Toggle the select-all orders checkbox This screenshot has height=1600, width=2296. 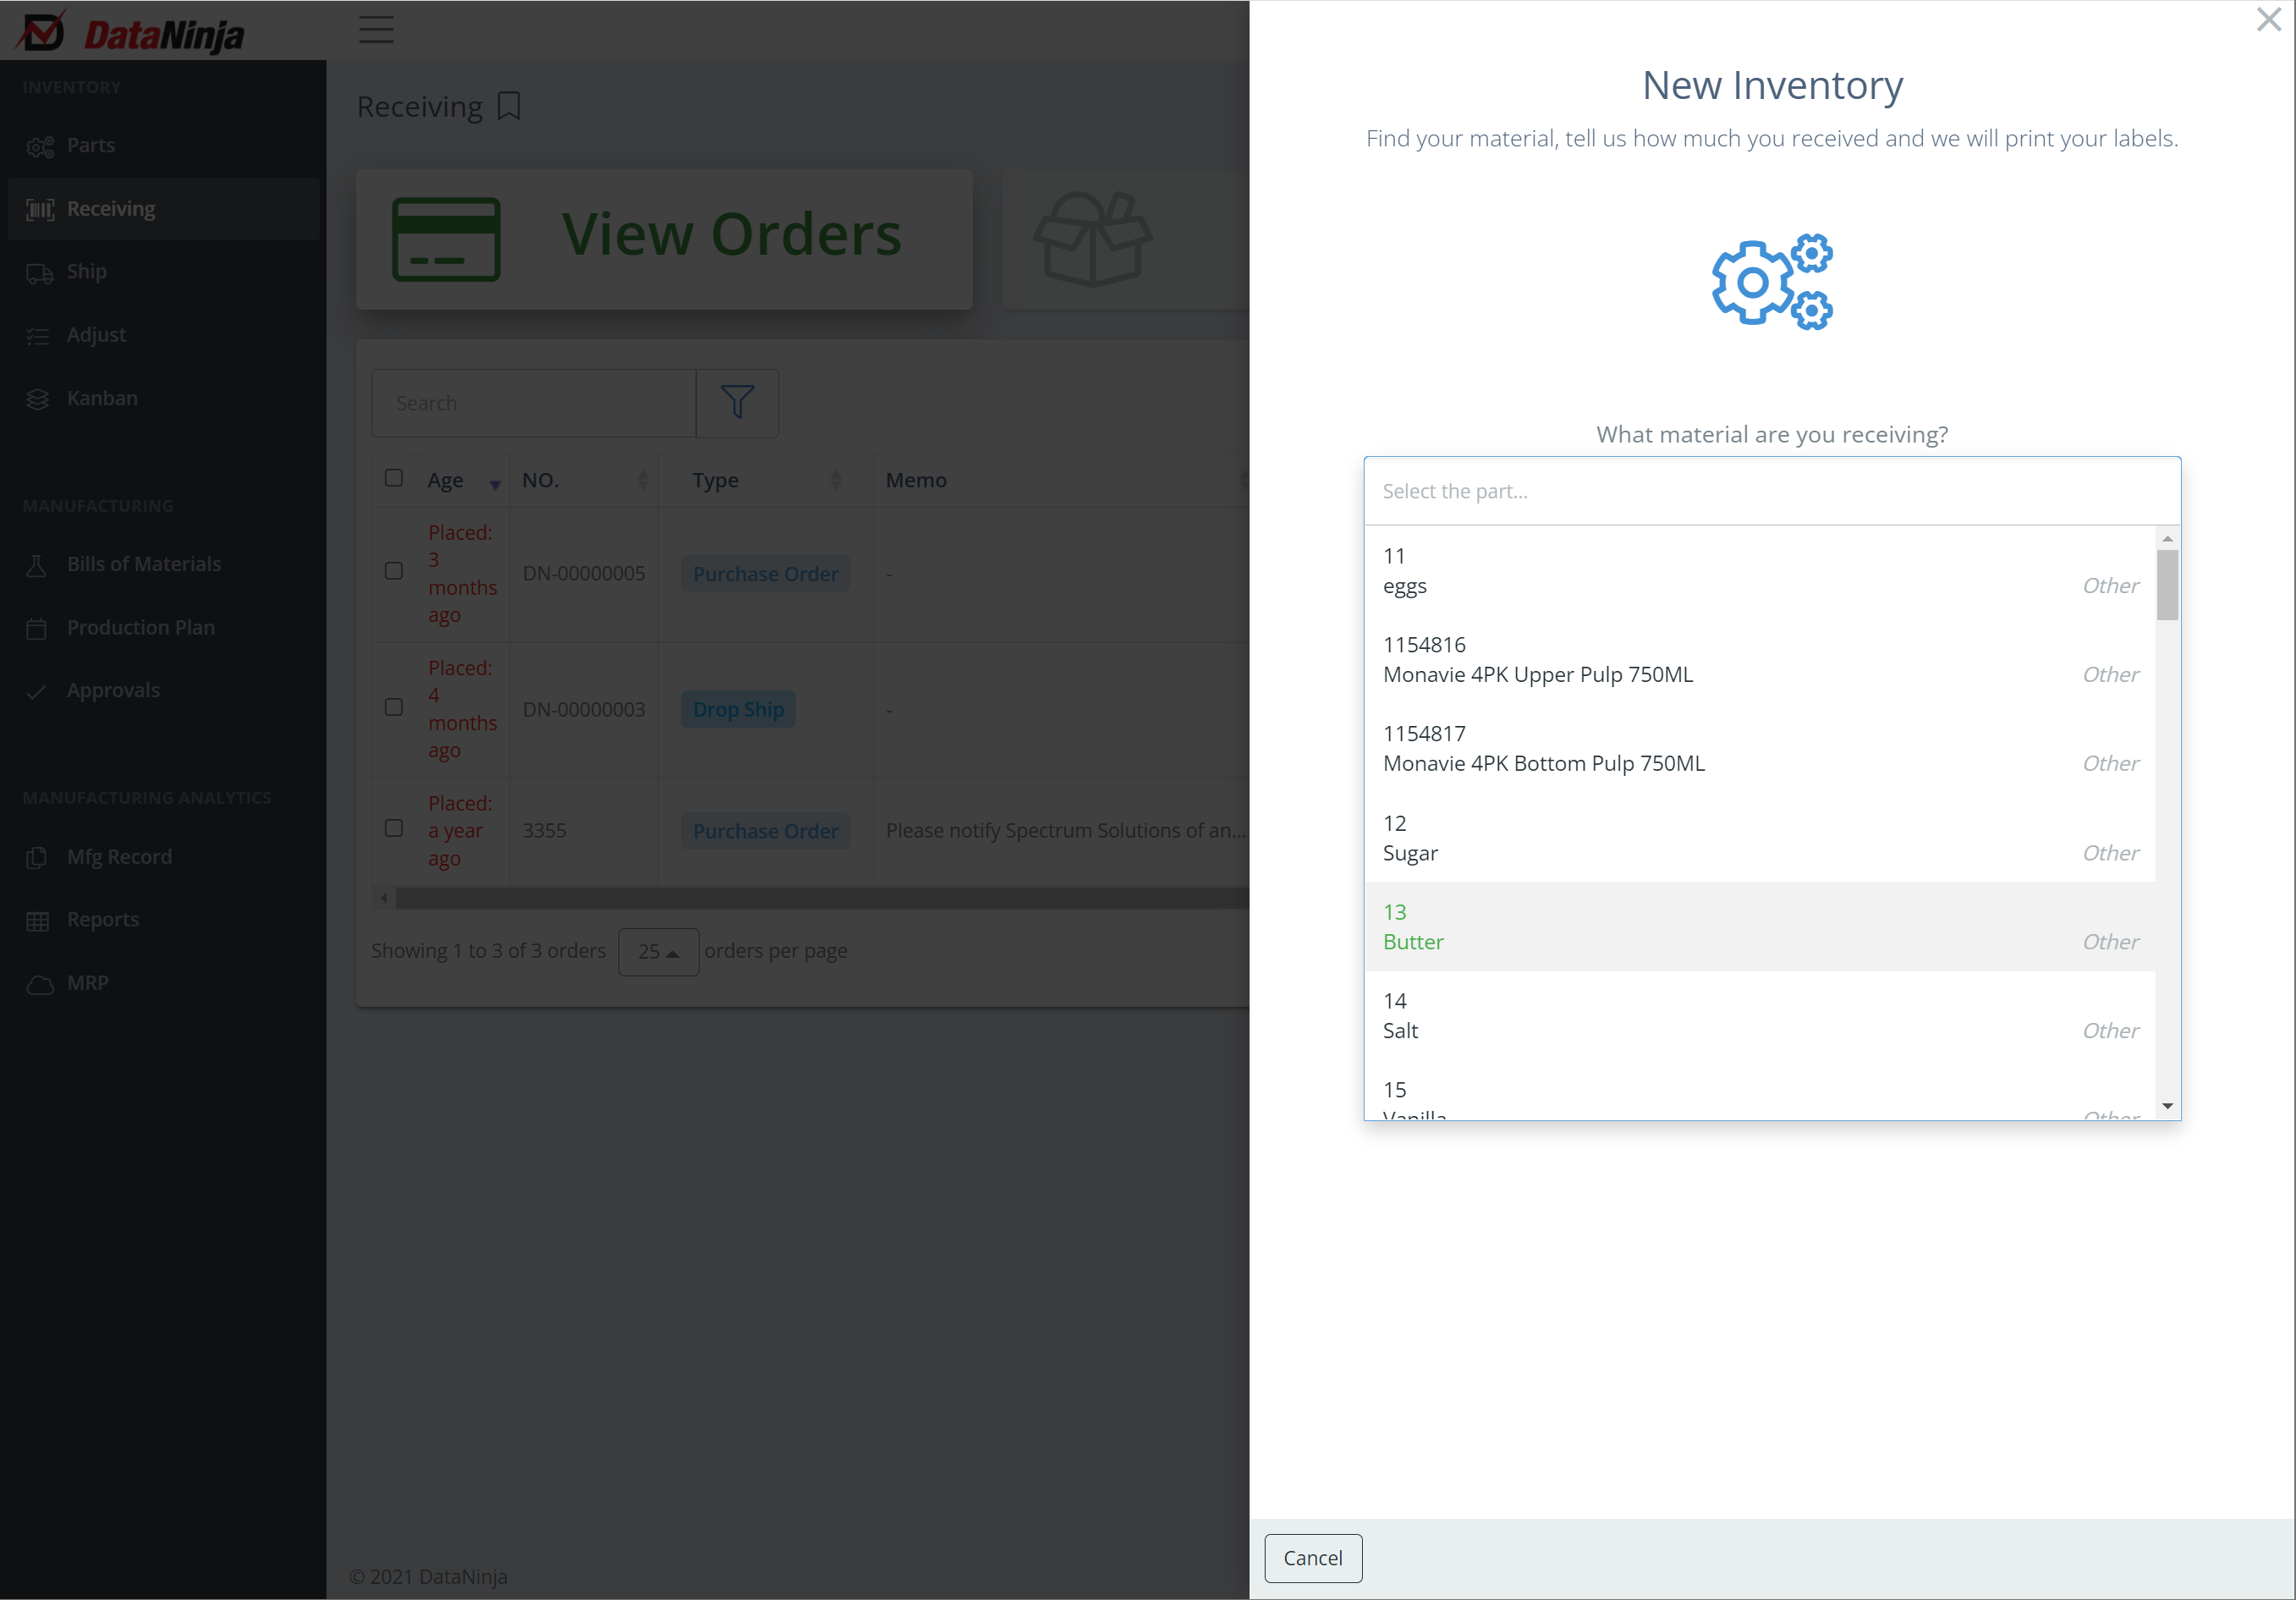point(394,478)
